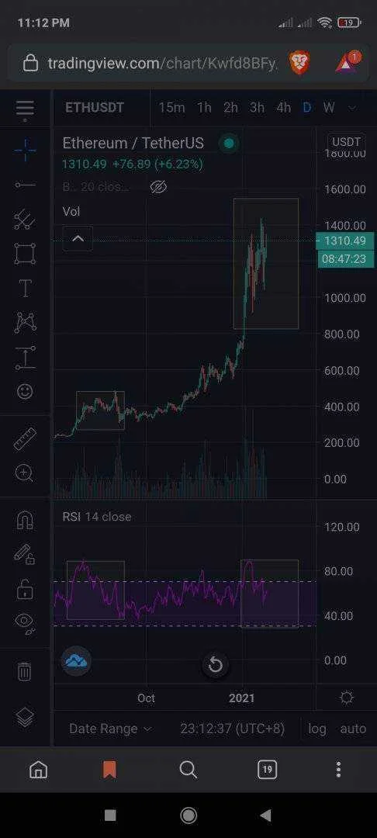Open chart settings gear icon
Screen dimensions: 377x838
click(x=347, y=698)
